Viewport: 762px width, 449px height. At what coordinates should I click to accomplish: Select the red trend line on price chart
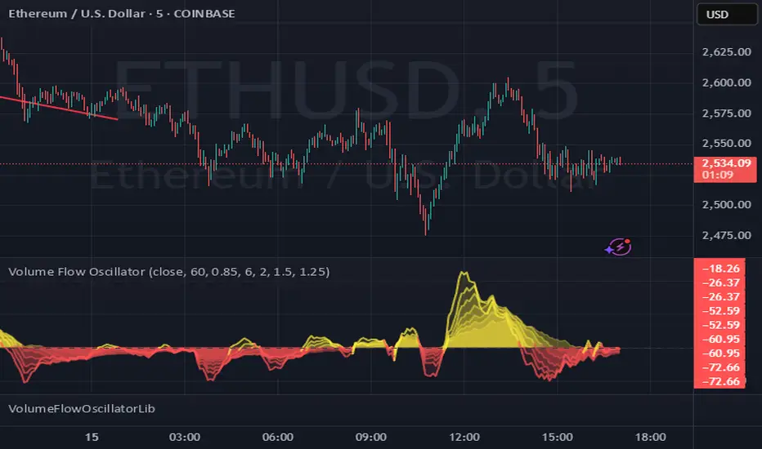pyautogui.click(x=58, y=108)
